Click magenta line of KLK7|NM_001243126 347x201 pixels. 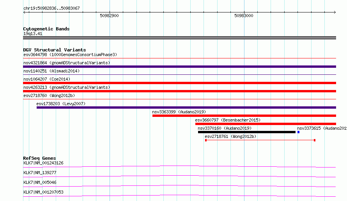point(179,166)
